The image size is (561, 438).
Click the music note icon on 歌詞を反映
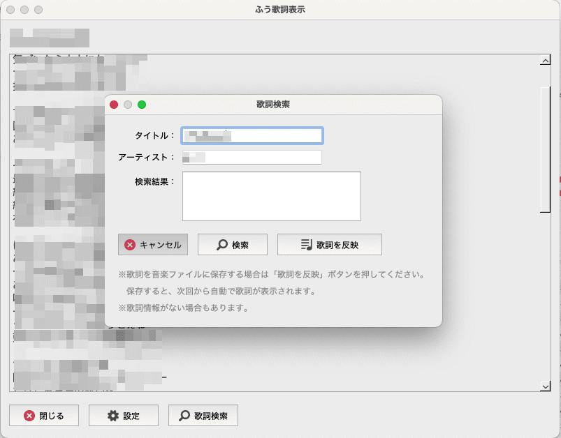click(306, 245)
